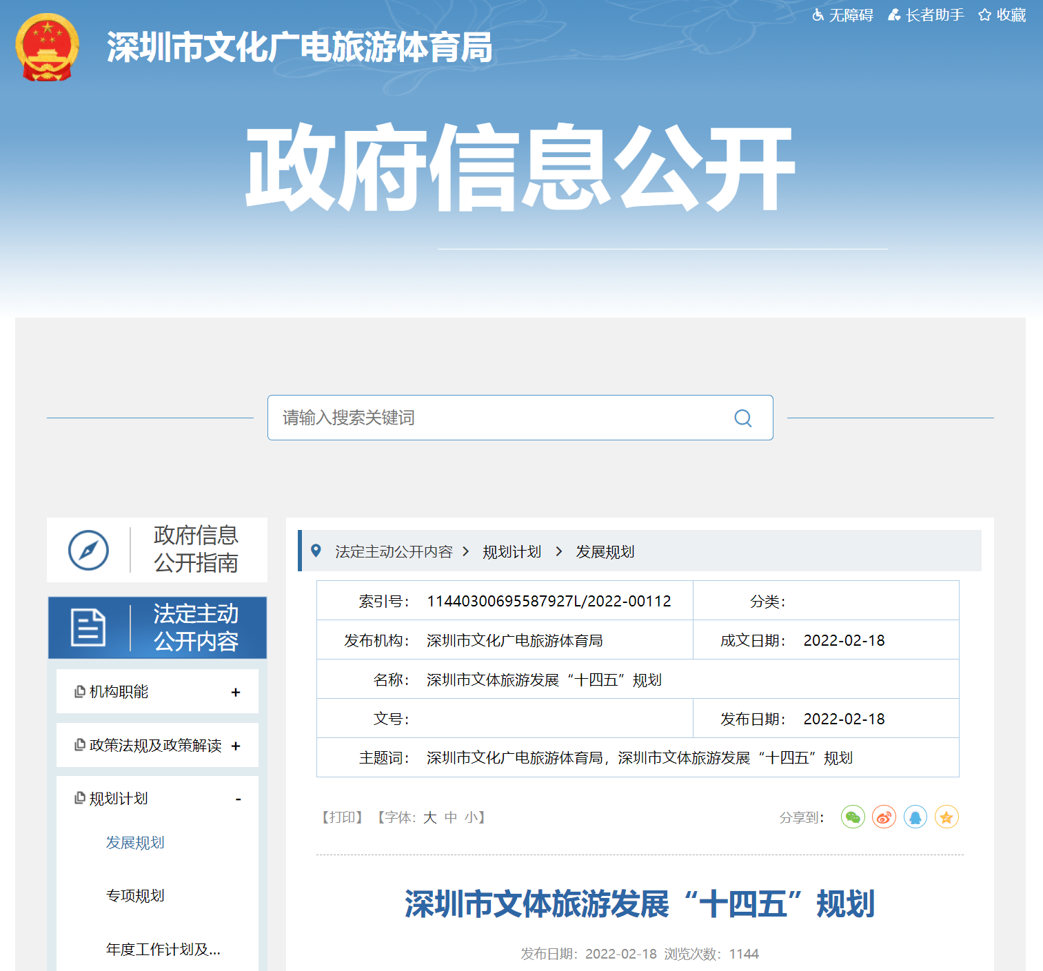Focus the keyword search input field

pos(496,418)
